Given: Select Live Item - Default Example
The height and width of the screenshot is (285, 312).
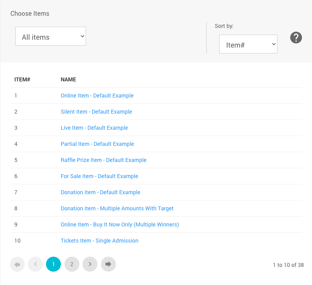Looking at the screenshot, I should [x=94, y=128].
